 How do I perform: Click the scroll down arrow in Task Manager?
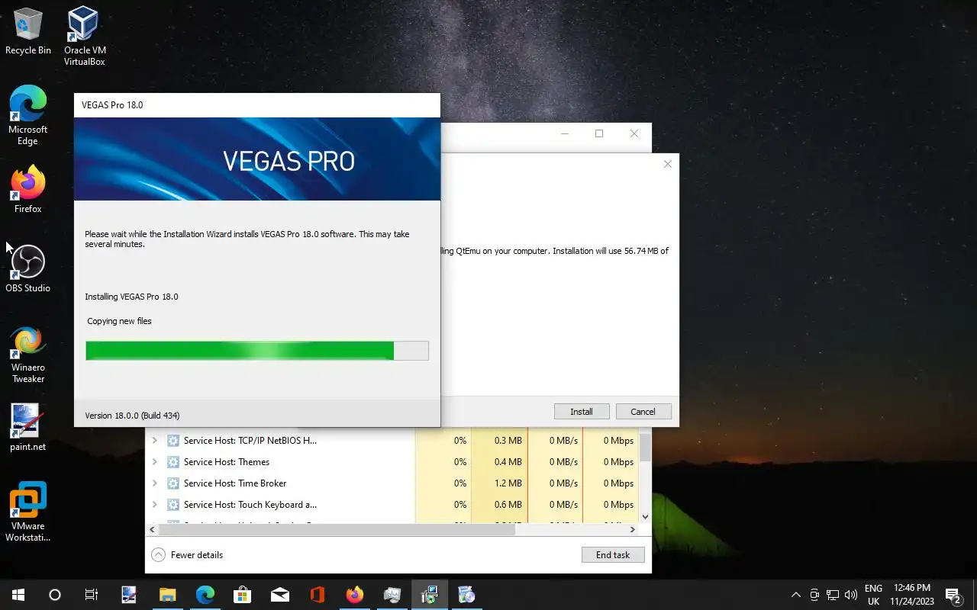pos(645,517)
